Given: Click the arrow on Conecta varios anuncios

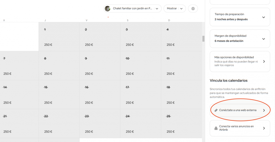Looking at the screenshot, I should (264, 128).
